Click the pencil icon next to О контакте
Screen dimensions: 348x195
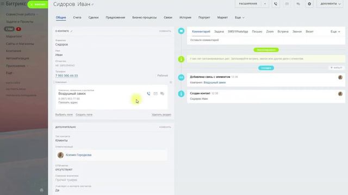tap(71, 31)
